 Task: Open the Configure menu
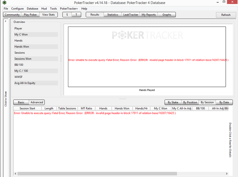17,8
